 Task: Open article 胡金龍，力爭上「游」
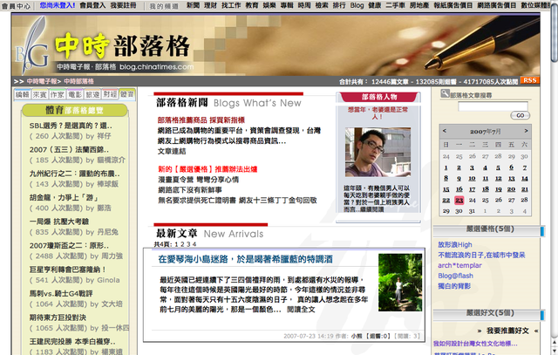pos(64,198)
